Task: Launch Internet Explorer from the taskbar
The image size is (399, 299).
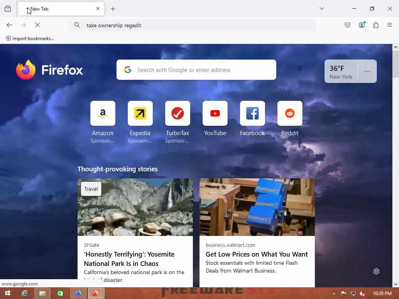Action: [x=25, y=294]
